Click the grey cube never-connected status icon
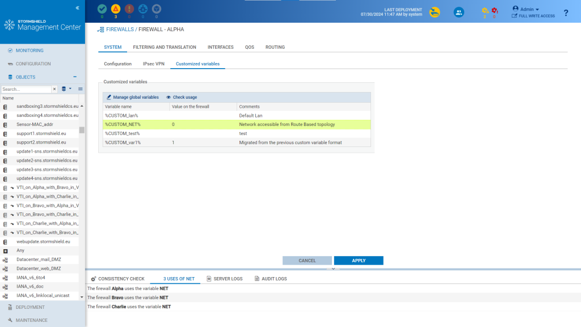The width and height of the screenshot is (581, 327). tap(157, 9)
